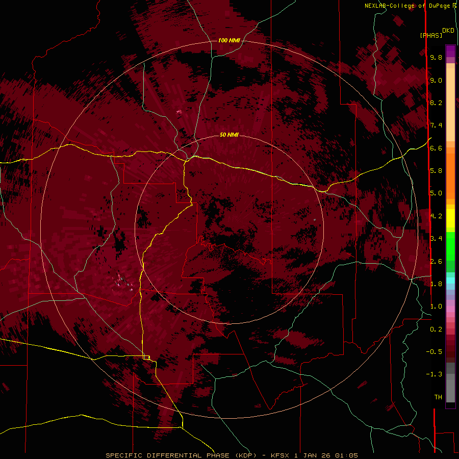Click the 5.0 scale value
Viewport: 459px width, 459px height.
(436, 193)
